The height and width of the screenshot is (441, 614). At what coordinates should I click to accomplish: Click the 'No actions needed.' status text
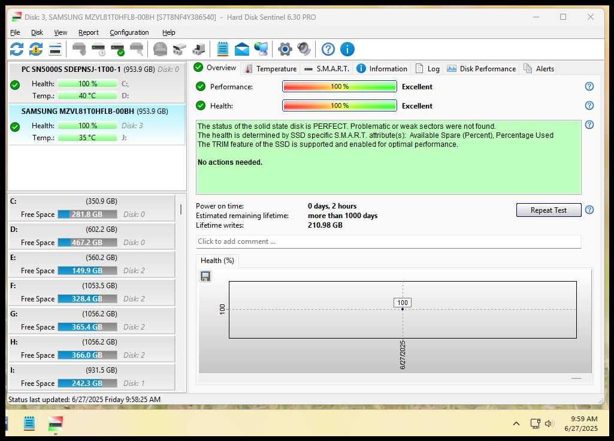coord(230,162)
